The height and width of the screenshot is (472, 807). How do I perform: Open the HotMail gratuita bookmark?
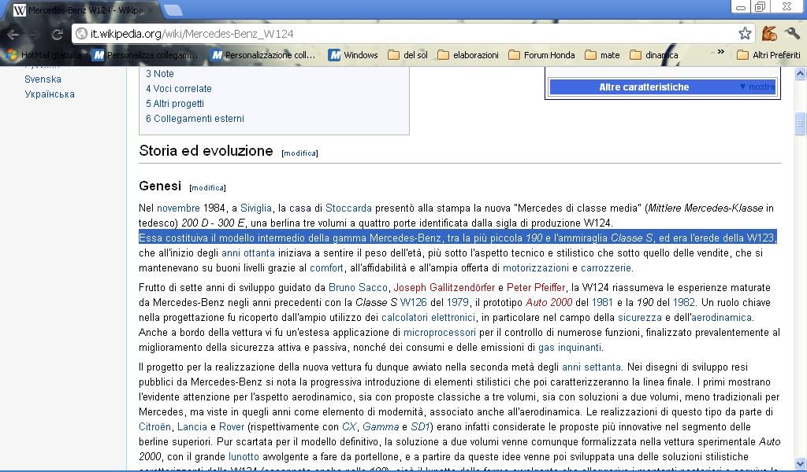(44, 55)
